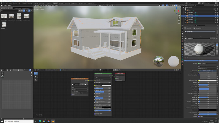Open sRGB color space dropdown in texture node

click(84, 93)
